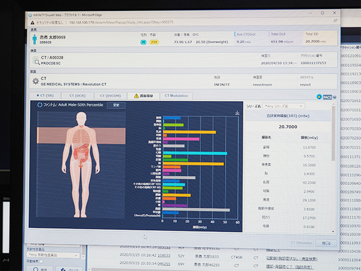The image size is (361, 271).
Task: Click the 変更 phantom change button
Action: point(116,105)
